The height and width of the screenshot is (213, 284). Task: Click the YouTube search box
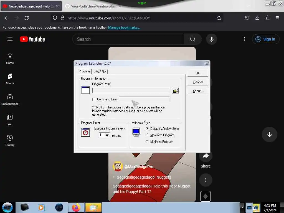click(128, 39)
